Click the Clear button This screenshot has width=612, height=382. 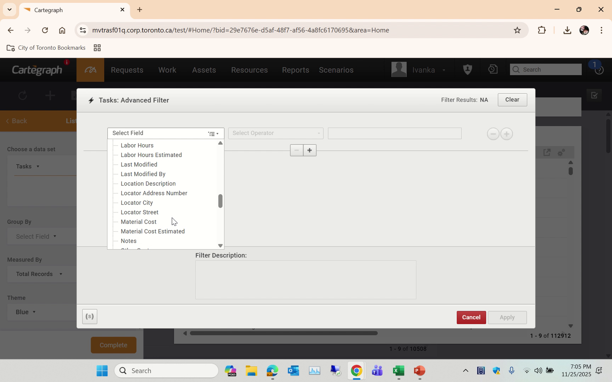tap(512, 100)
